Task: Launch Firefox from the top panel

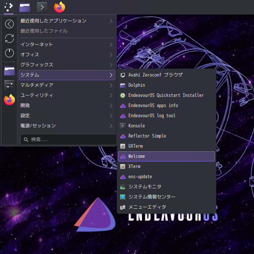Action: [x=60, y=7]
